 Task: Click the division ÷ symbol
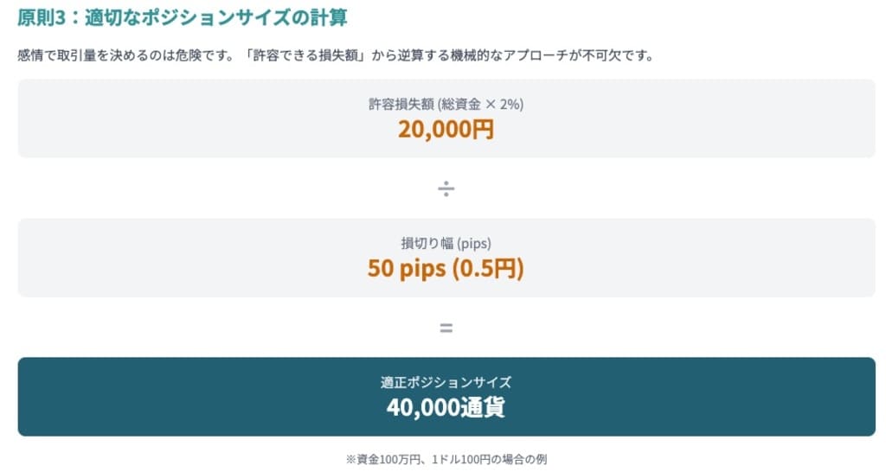[x=446, y=188]
